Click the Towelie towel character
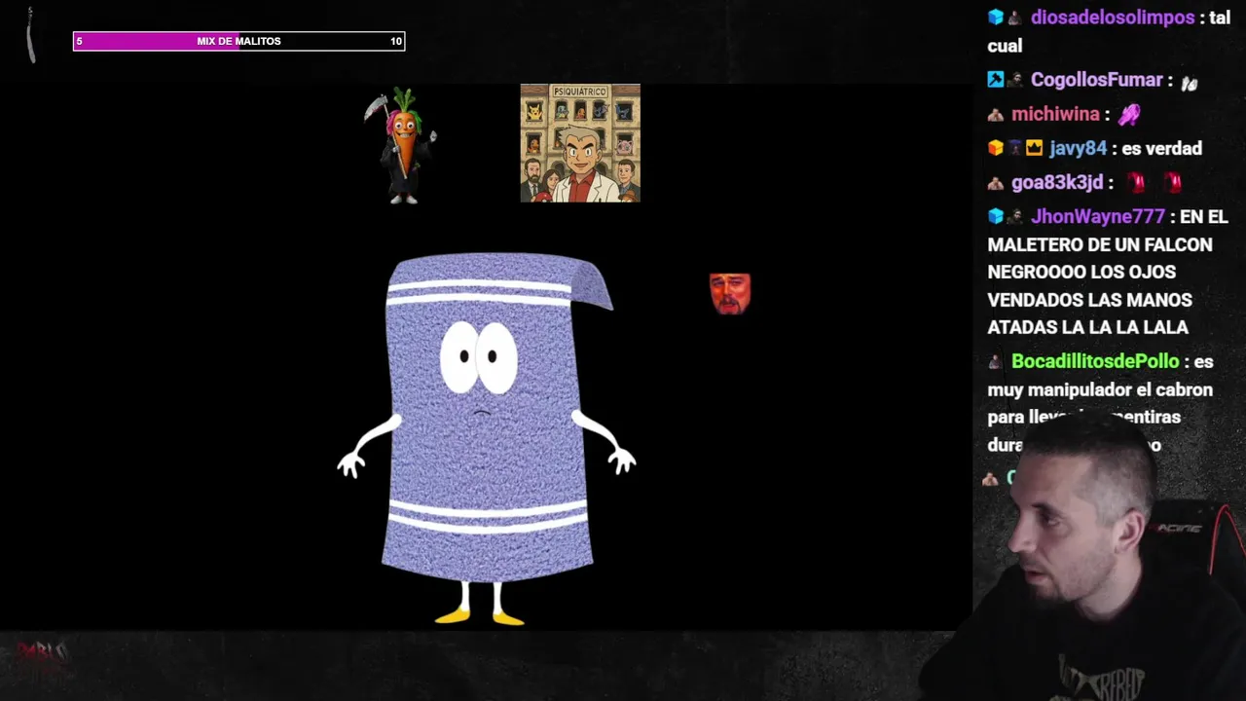Viewport: 1246px width, 701px height. pos(487,438)
